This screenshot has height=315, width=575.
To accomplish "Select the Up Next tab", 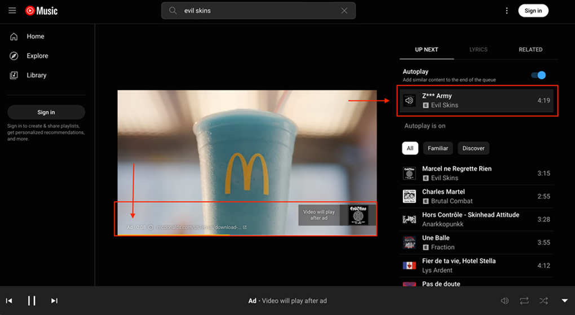I will [x=426, y=50].
